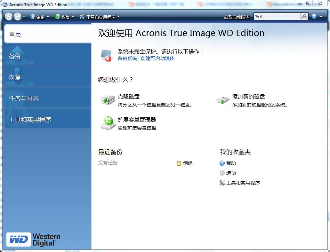Click the forward navigation arrow
The height and width of the screenshot is (252, 330).
[18, 16]
